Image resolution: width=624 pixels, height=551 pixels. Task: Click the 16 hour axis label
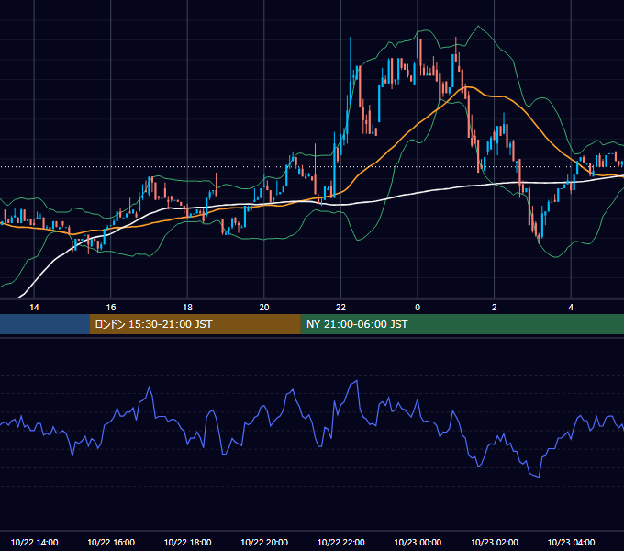click(111, 308)
